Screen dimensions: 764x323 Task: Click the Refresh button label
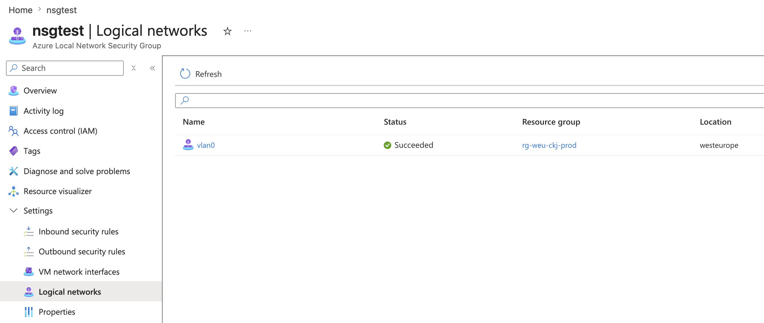[x=208, y=74]
